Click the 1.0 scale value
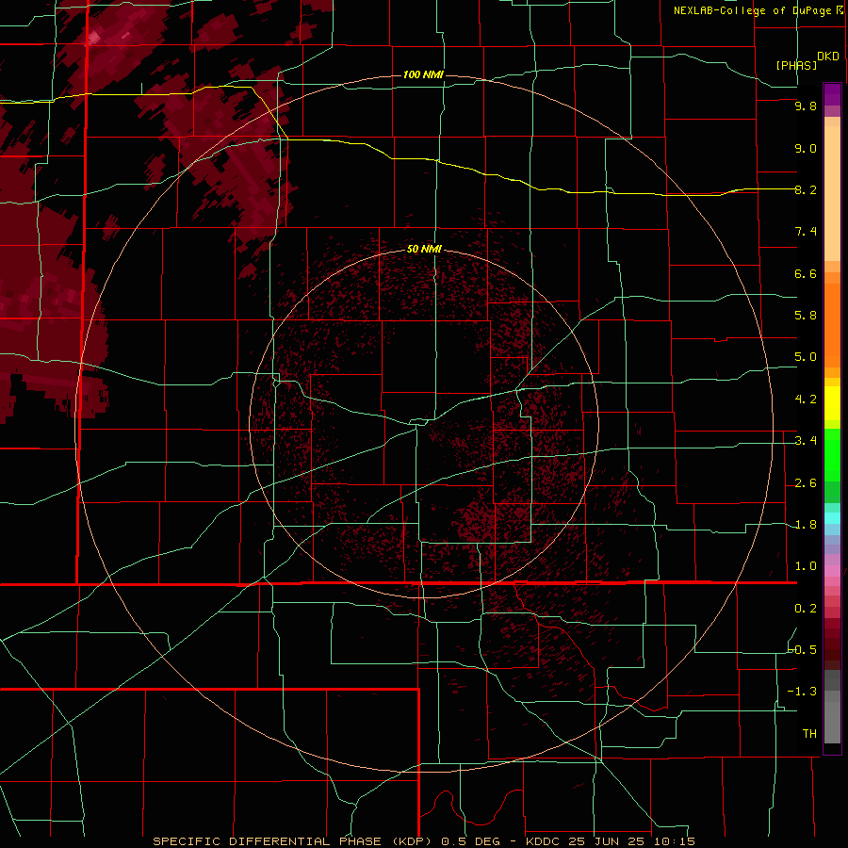848x848 pixels. coord(806,566)
